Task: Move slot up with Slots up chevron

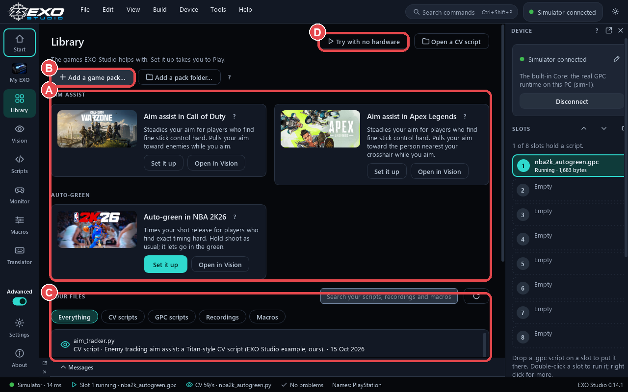Action: [584, 129]
